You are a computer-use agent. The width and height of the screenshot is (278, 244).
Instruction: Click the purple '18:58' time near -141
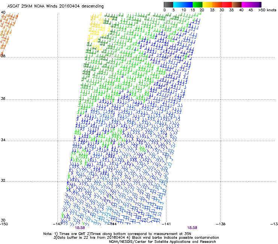192,228
